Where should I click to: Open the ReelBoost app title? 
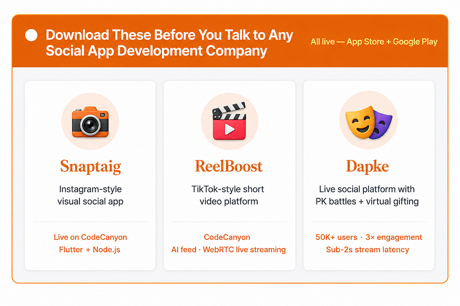pyautogui.click(x=229, y=166)
